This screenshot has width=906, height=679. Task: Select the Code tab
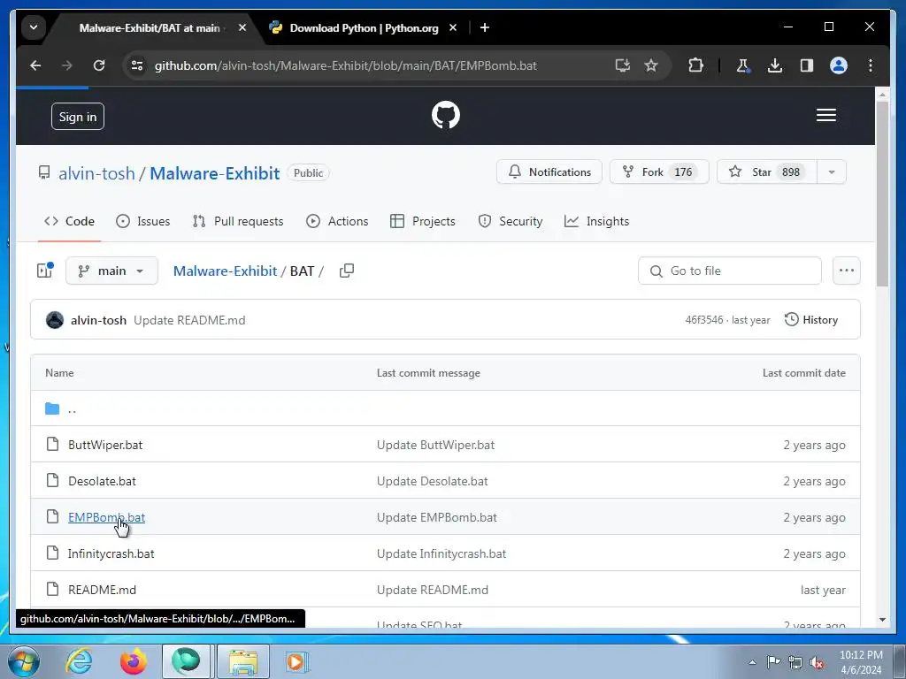pyautogui.click(x=69, y=221)
